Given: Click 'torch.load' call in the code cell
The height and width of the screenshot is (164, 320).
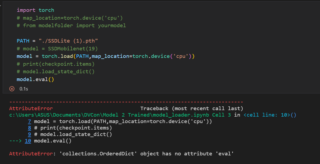Looking at the screenshot, I should click(x=57, y=57).
